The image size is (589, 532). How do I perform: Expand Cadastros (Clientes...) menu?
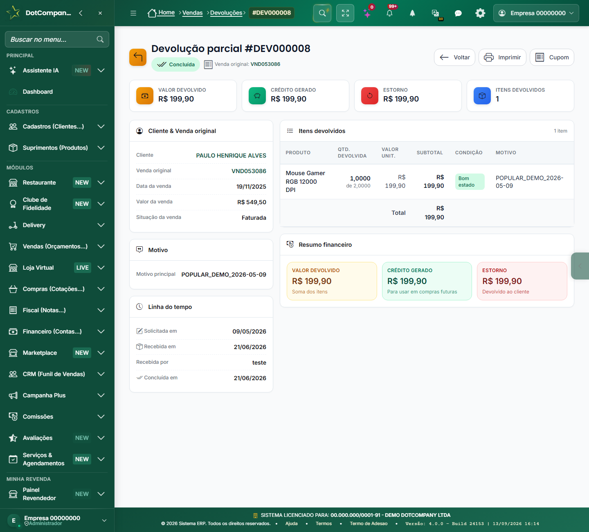click(x=101, y=126)
